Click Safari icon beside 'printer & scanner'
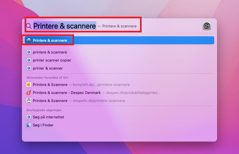The height and width of the screenshot is (154, 239). [x=29, y=68]
